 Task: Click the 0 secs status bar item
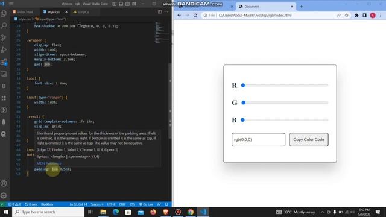[31, 204]
